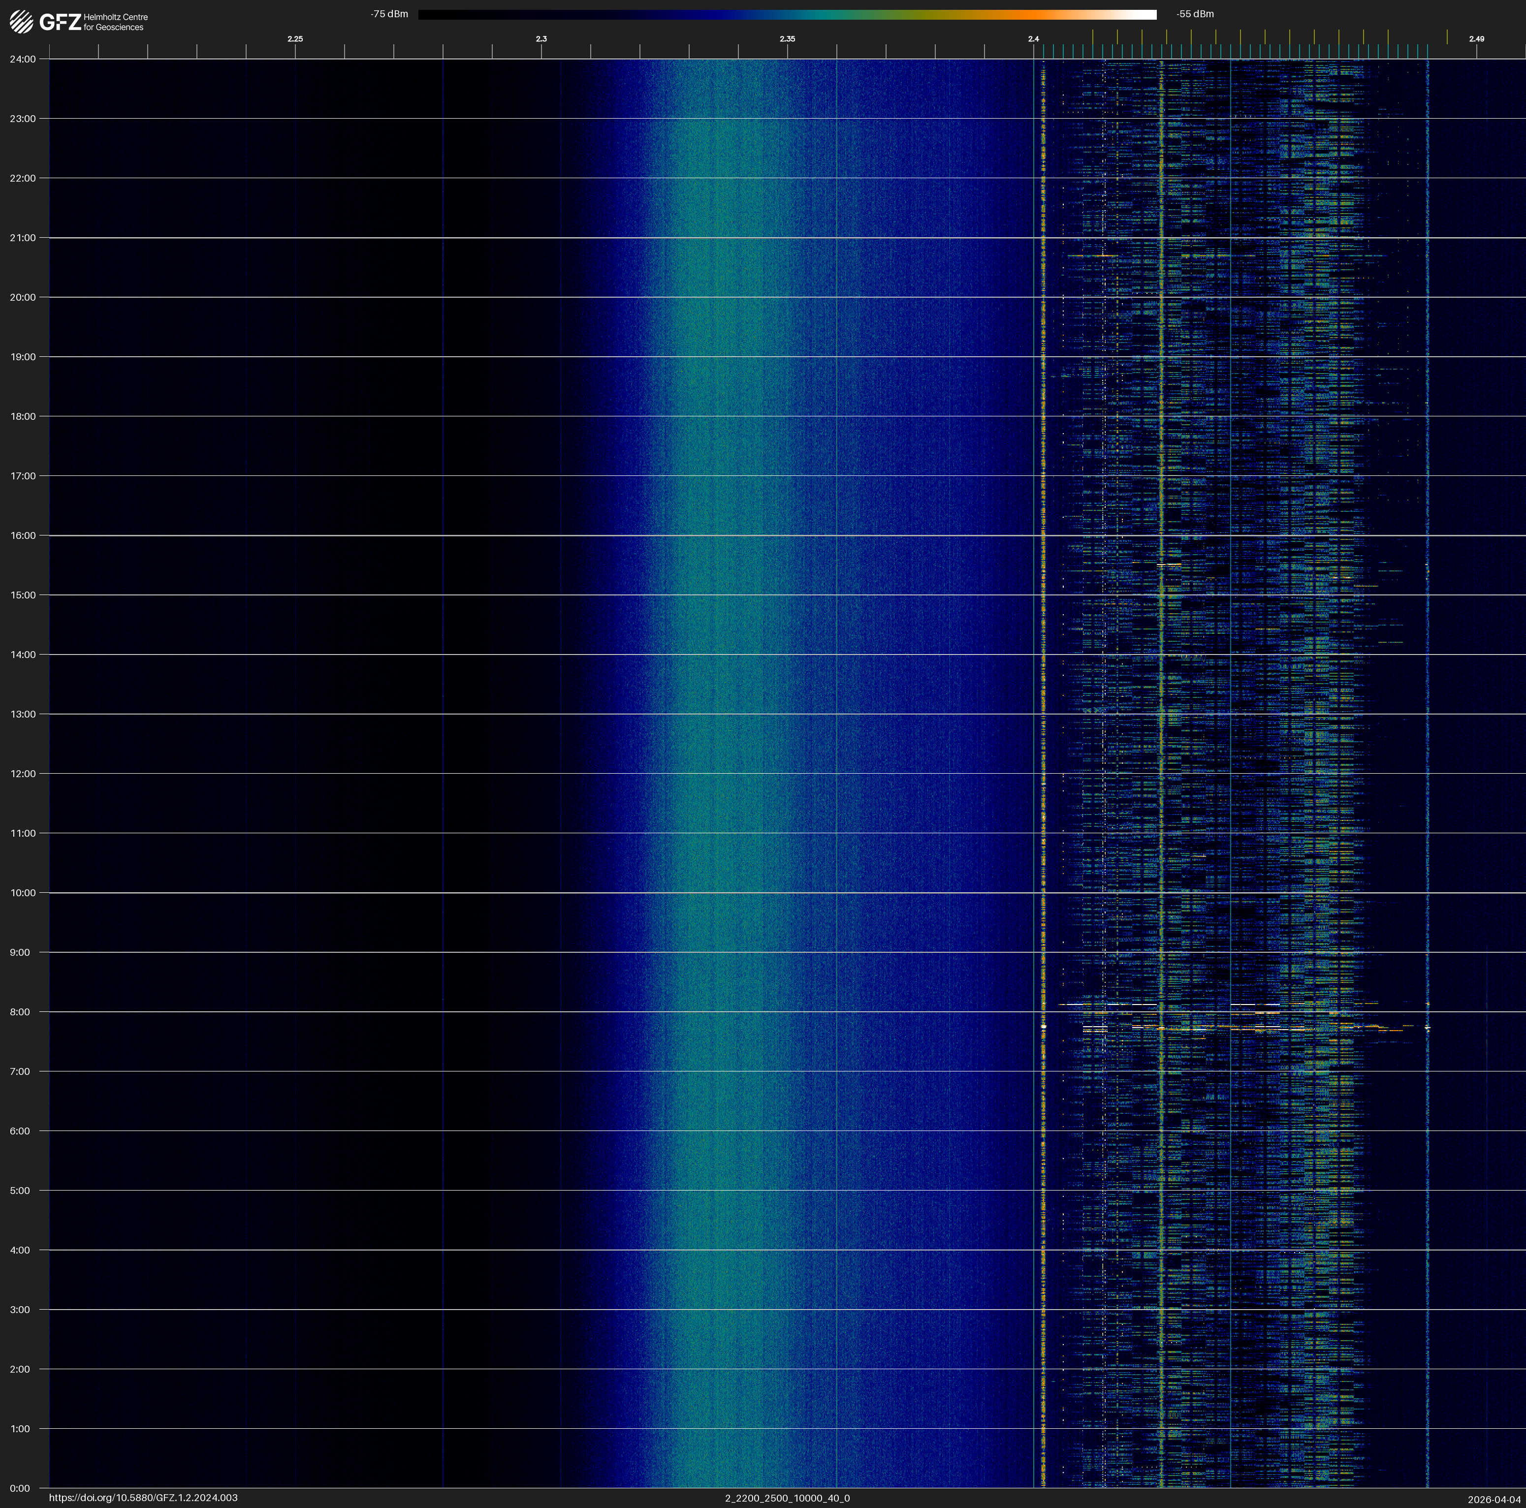Click the 4:00 time label
The width and height of the screenshot is (1526, 1508).
(x=20, y=1250)
